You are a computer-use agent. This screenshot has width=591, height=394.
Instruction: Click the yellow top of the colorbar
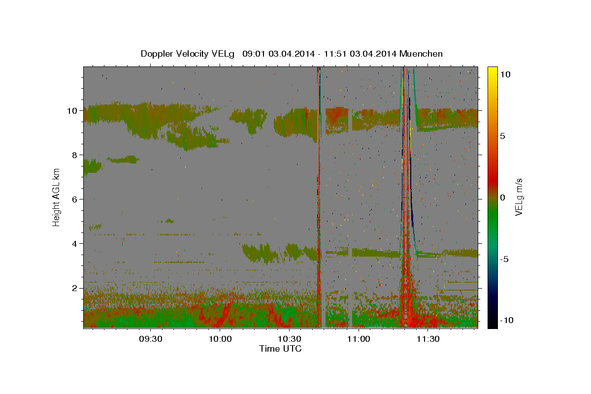tap(492, 71)
